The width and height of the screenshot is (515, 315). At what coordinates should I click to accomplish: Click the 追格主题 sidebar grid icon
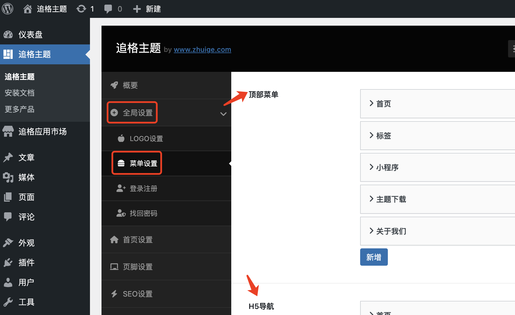(x=8, y=54)
